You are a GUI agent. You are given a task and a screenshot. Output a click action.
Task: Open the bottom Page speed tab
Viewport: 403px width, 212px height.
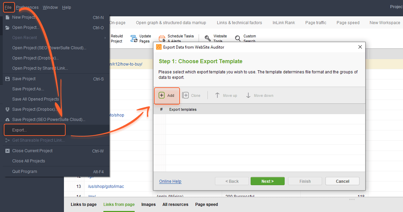coord(206,204)
